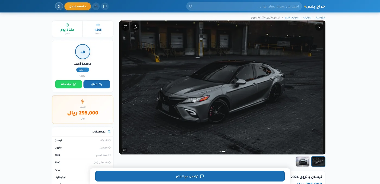Click the أضف إعلان add listing button

click(x=78, y=6)
